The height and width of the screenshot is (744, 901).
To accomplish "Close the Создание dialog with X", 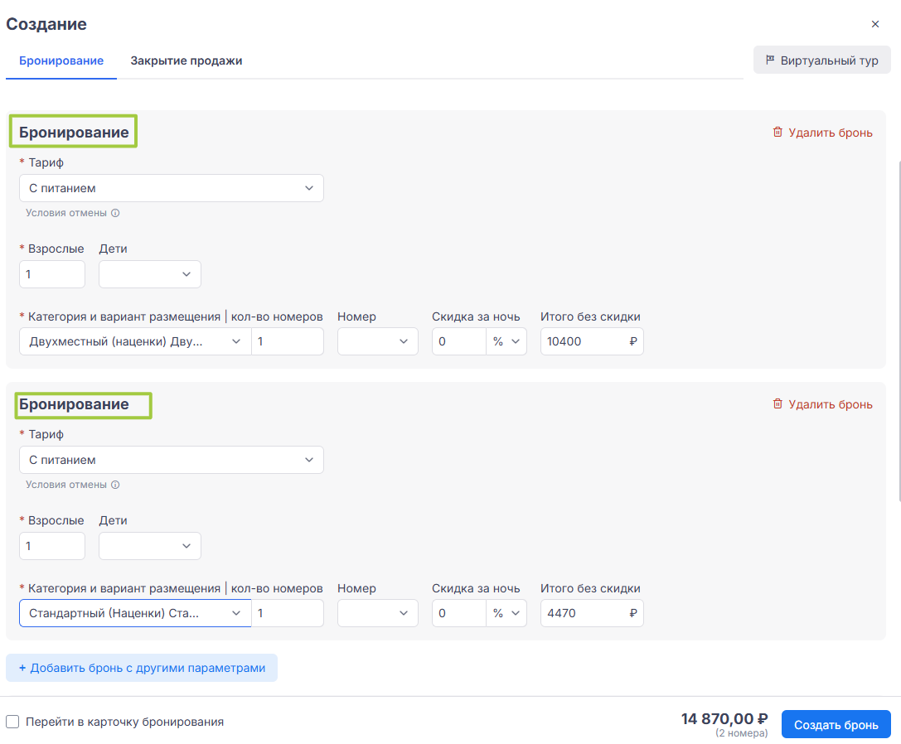I will click(875, 24).
